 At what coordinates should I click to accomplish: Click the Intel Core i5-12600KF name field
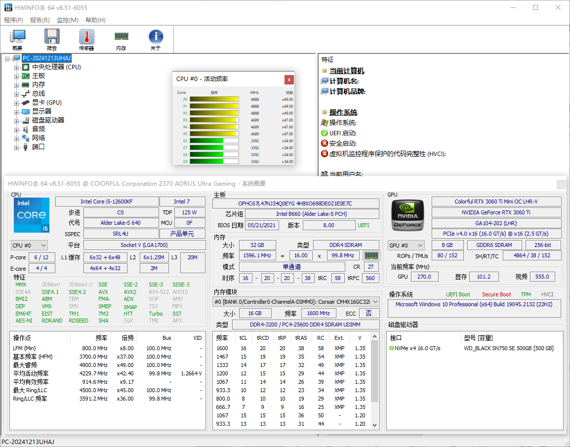(107, 202)
